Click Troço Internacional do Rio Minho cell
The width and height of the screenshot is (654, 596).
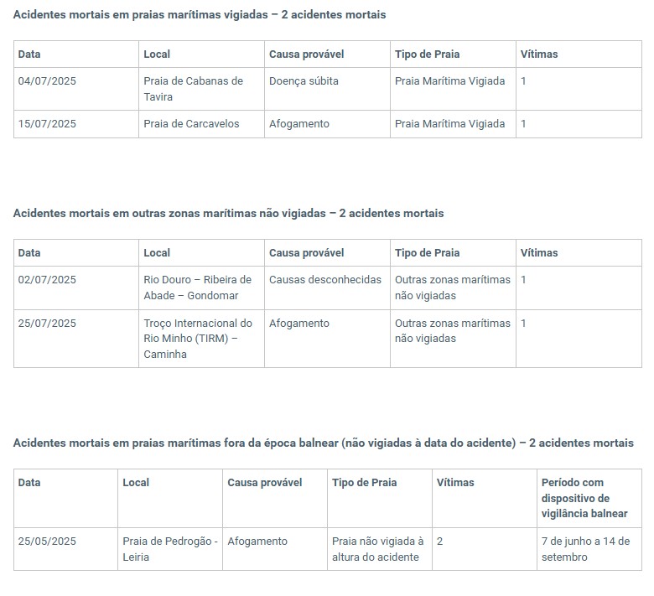(x=202, y=339)
